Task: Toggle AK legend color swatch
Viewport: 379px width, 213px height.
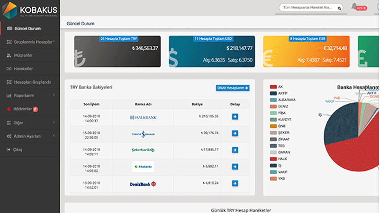Action: coord(273,87)
